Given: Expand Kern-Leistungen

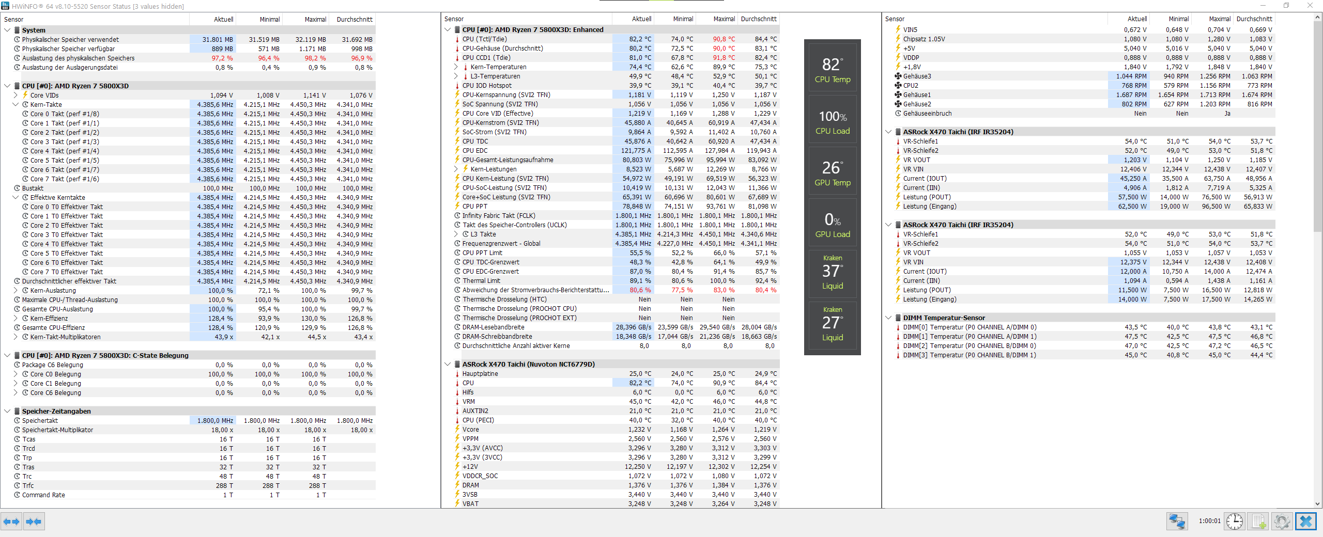Looking at the screenshot, I should (x=456, y=169).
